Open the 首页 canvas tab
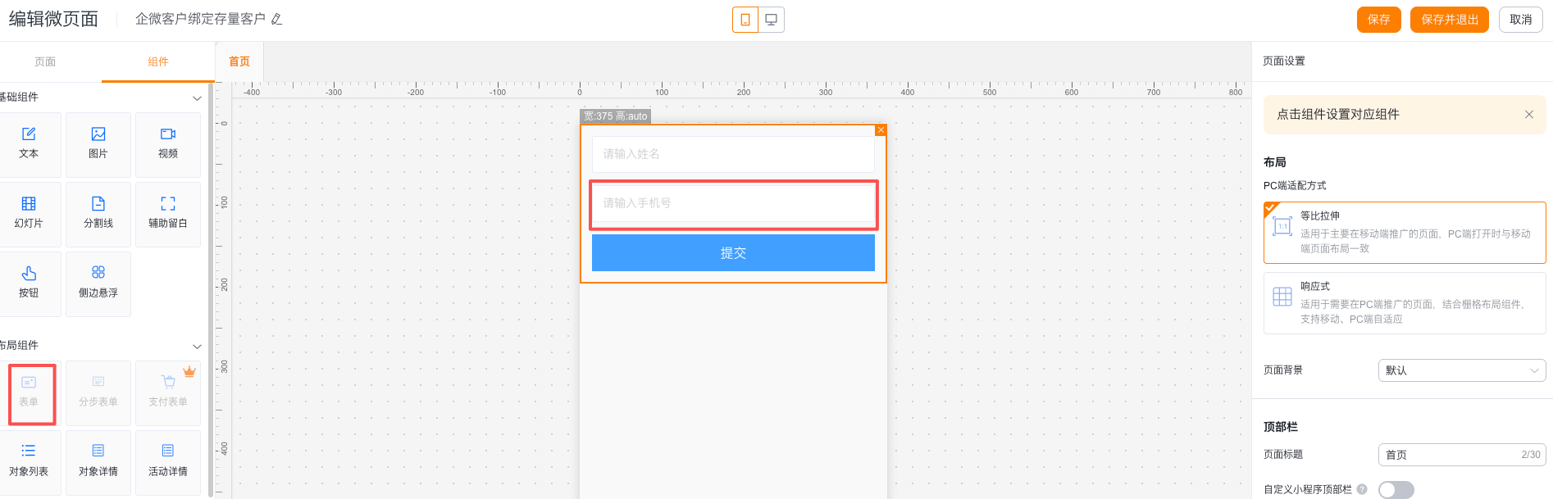Image resolution: width=1553 pixels, height=499 pixels. pyautogui.click(x=239, y=61)
